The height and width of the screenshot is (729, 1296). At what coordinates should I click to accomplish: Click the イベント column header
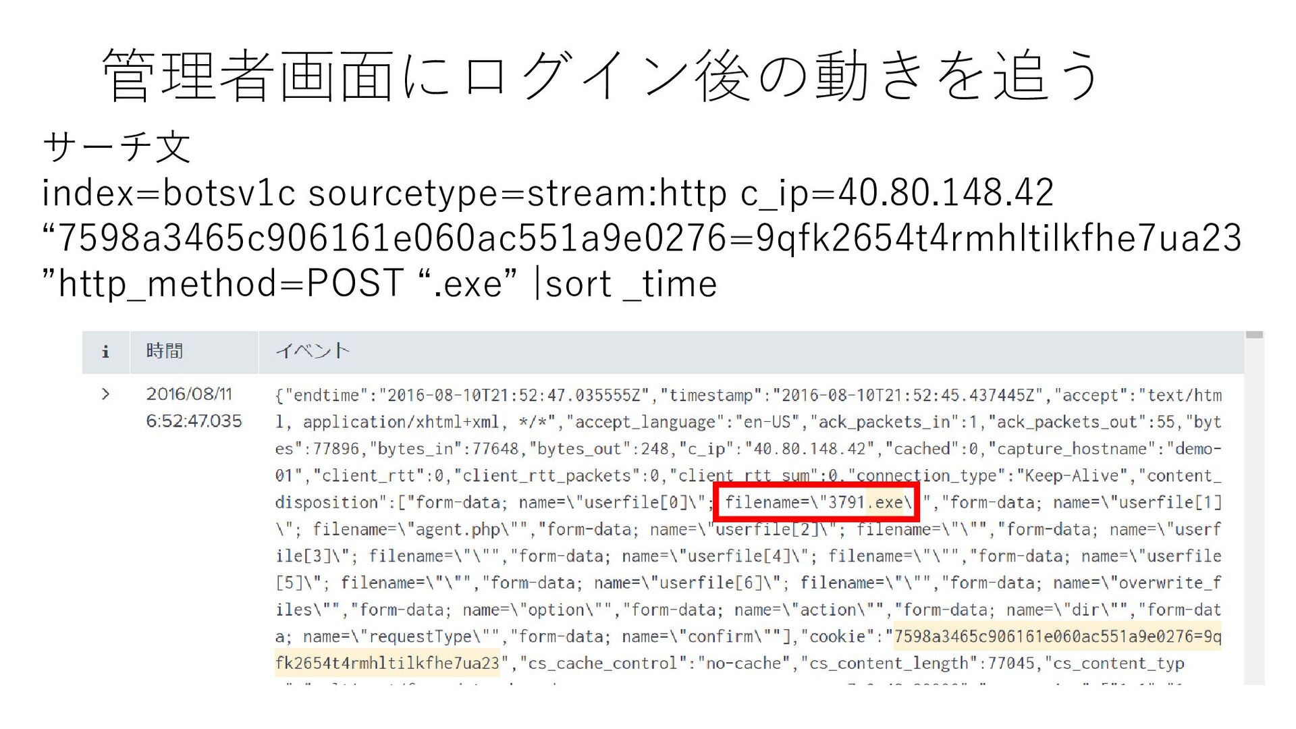point(313,351)
